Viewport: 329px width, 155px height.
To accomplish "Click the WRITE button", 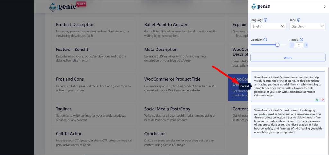I will point(288,58).
